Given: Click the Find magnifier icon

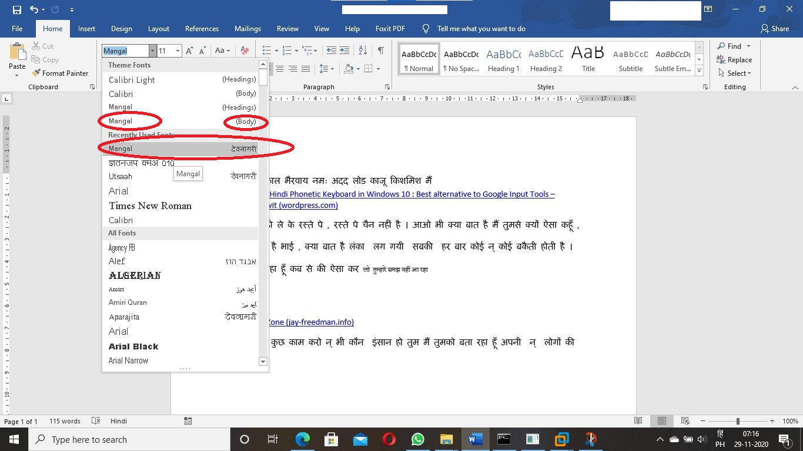Looking at the screenshot, I should tap(721, 46).
